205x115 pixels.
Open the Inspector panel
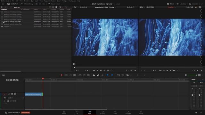(x=193, y=4)
